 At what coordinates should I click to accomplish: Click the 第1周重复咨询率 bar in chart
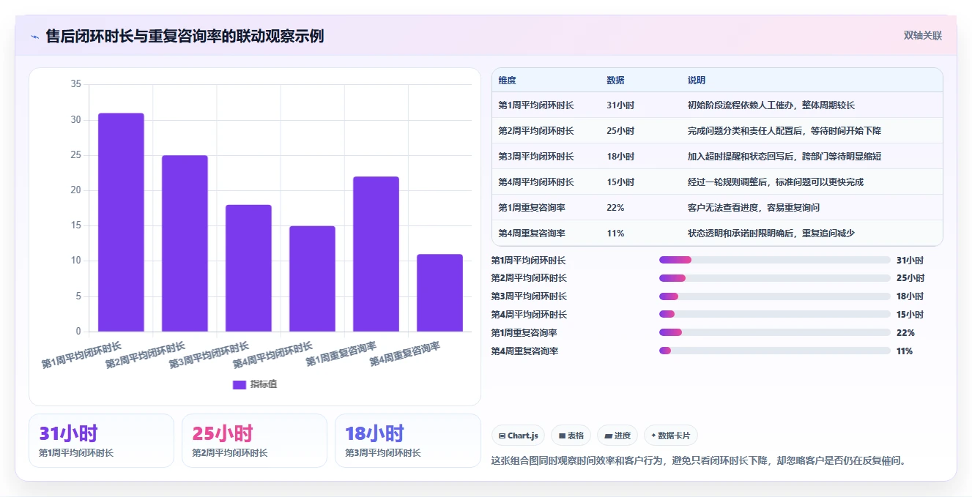pos(376,254)
